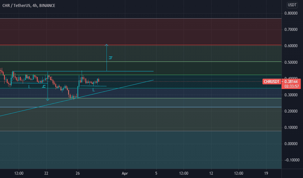Click the 0.00000 price axis label
This screenshot has height=178, width=303.
click(x=291, y=144)
